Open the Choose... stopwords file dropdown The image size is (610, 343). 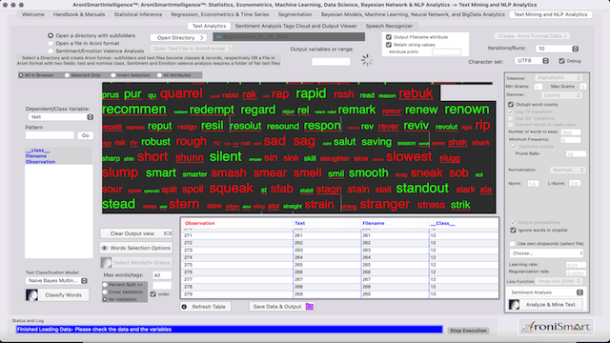coord(546,253)
